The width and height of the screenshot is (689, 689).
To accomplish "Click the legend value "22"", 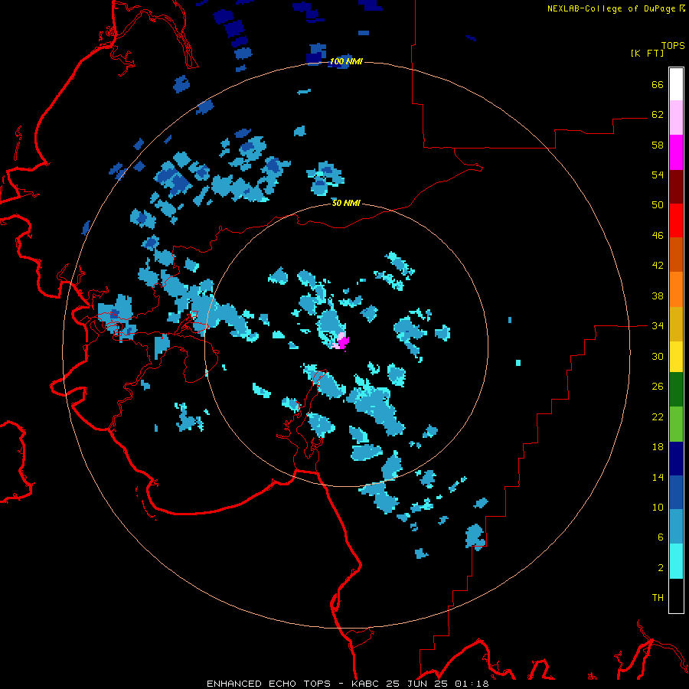I will 658,416.
